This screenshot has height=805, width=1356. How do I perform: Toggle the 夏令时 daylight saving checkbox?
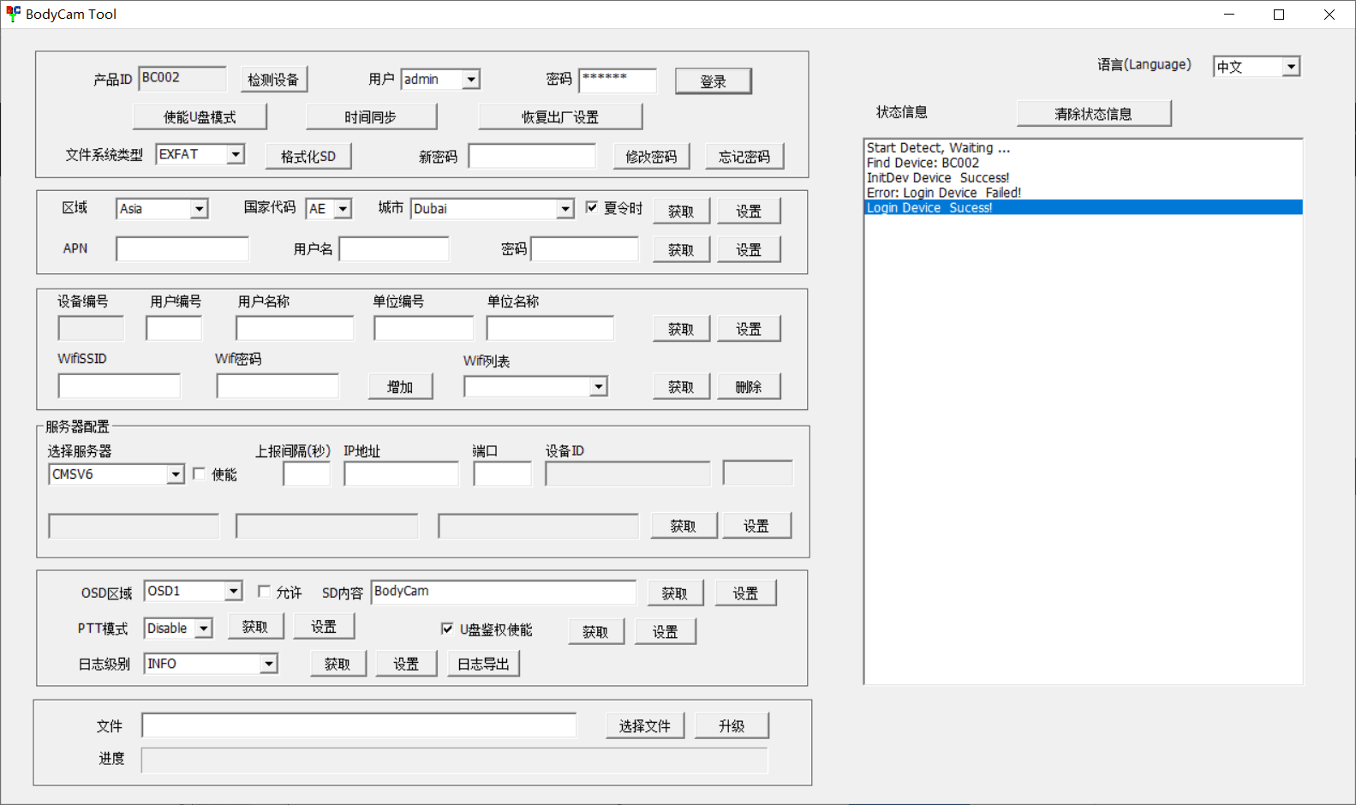pyautogui.click(x=592, y=207)
